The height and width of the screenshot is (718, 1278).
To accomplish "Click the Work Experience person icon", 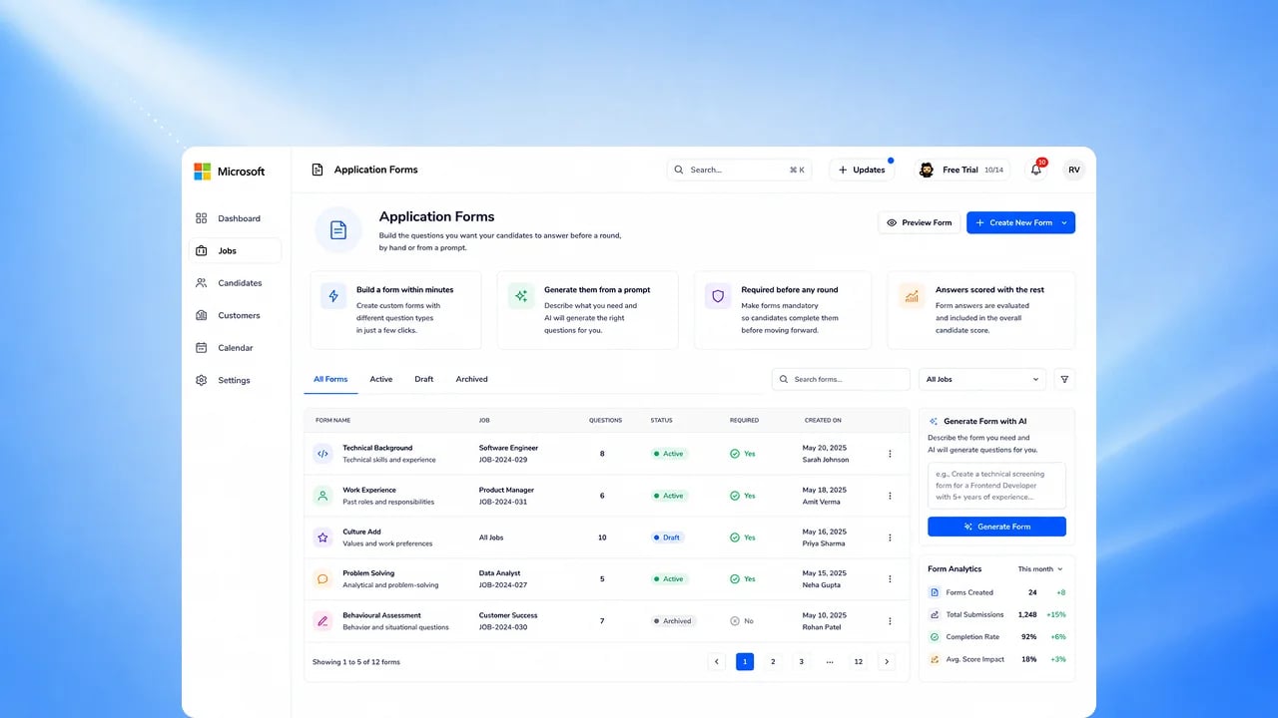I will click(x=322, y=496).
